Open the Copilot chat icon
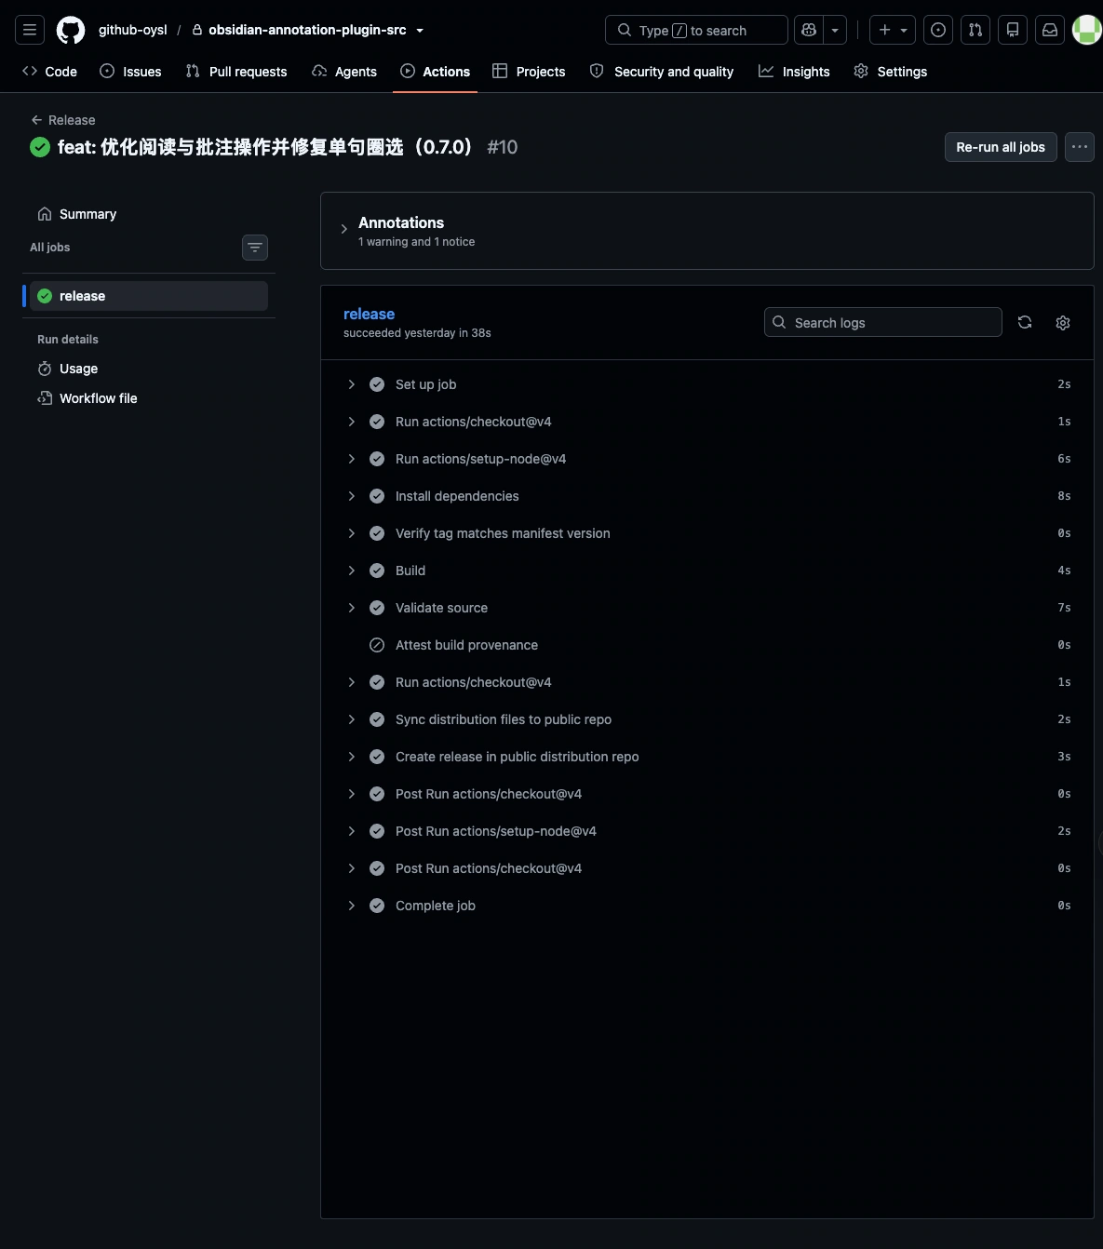The width and height of the screenshot is (1103, 1249). pos(809,30)
